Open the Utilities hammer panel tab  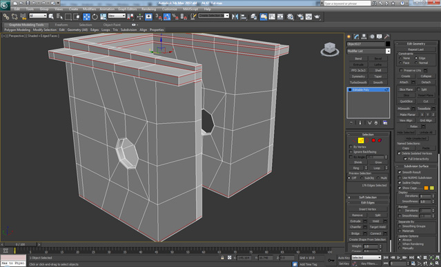[387, 36]
